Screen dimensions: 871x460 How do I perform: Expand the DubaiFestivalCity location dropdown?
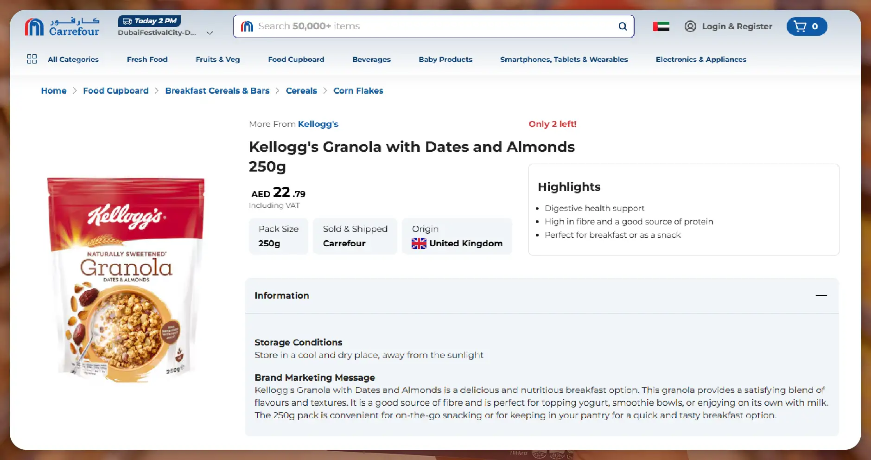point(210,32)
